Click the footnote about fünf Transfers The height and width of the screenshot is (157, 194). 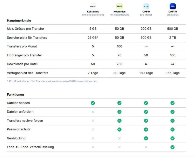click(52, 81)
